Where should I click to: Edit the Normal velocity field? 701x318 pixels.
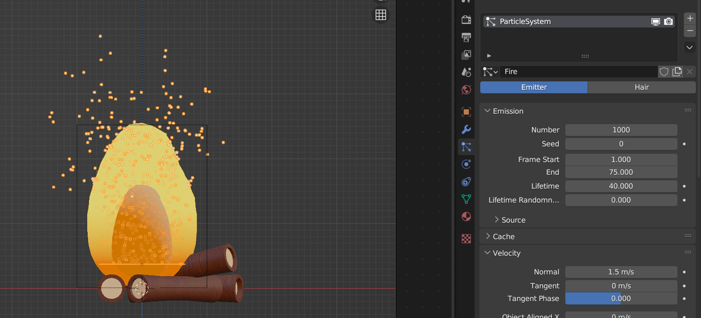621,272
